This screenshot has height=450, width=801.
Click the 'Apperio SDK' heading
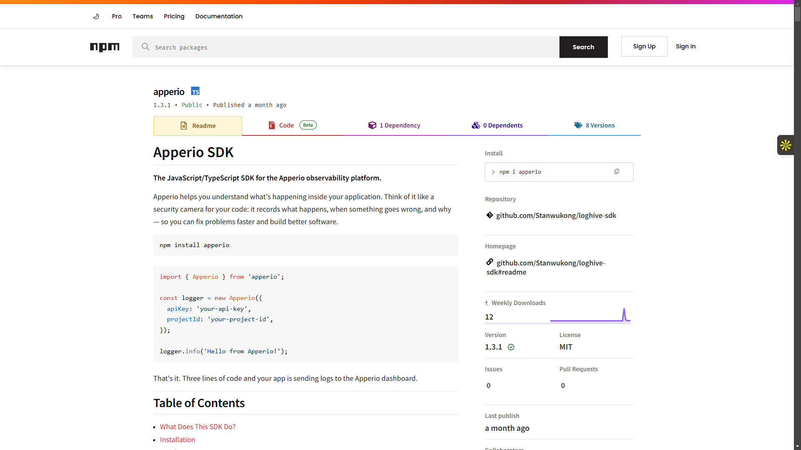[193, 152]
